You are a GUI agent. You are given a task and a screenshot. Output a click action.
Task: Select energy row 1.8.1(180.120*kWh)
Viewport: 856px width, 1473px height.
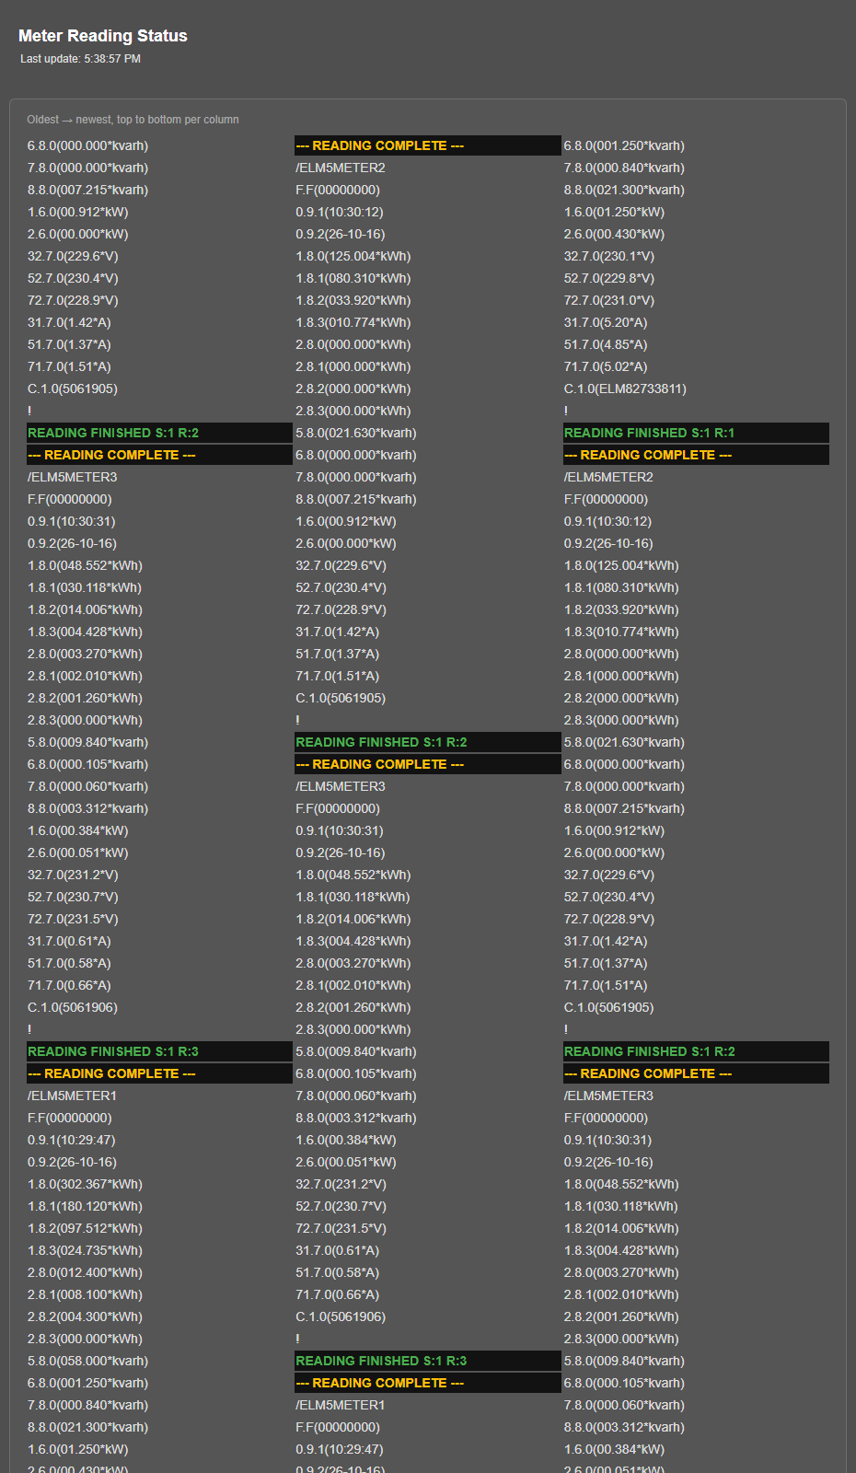click(x=159, y=1206)
